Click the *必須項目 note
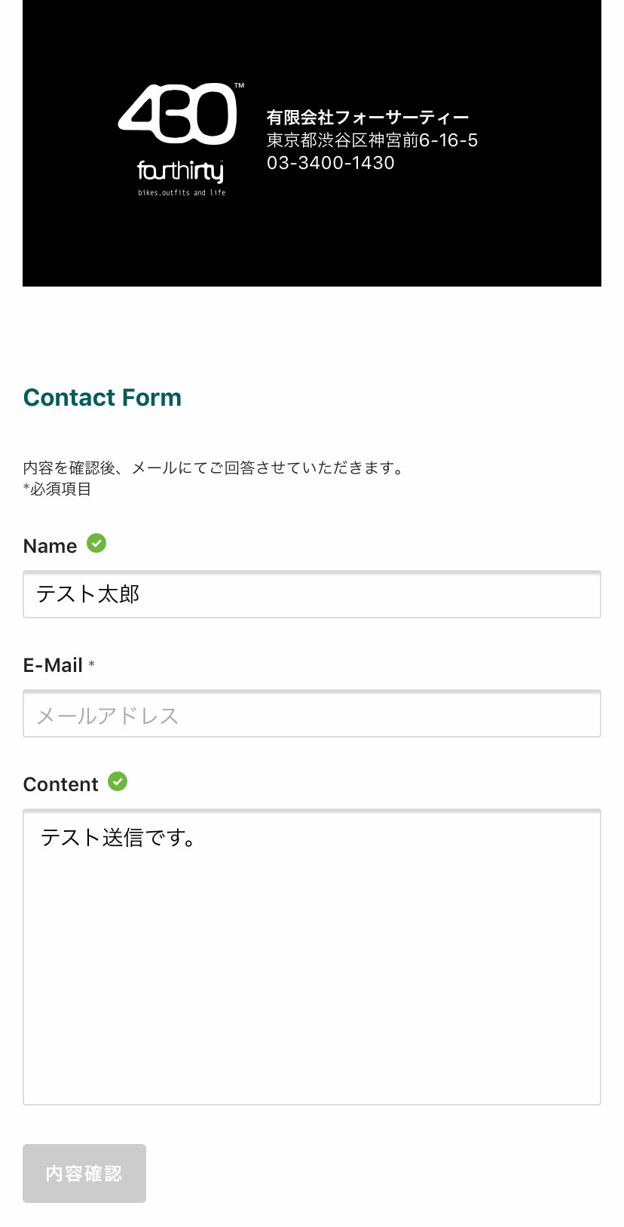Screen dimensions: 624x1227 [57, 489]
